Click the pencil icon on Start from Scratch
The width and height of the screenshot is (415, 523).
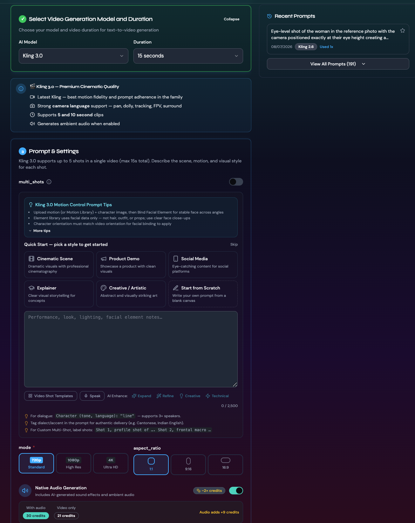[x=176, y=288]
